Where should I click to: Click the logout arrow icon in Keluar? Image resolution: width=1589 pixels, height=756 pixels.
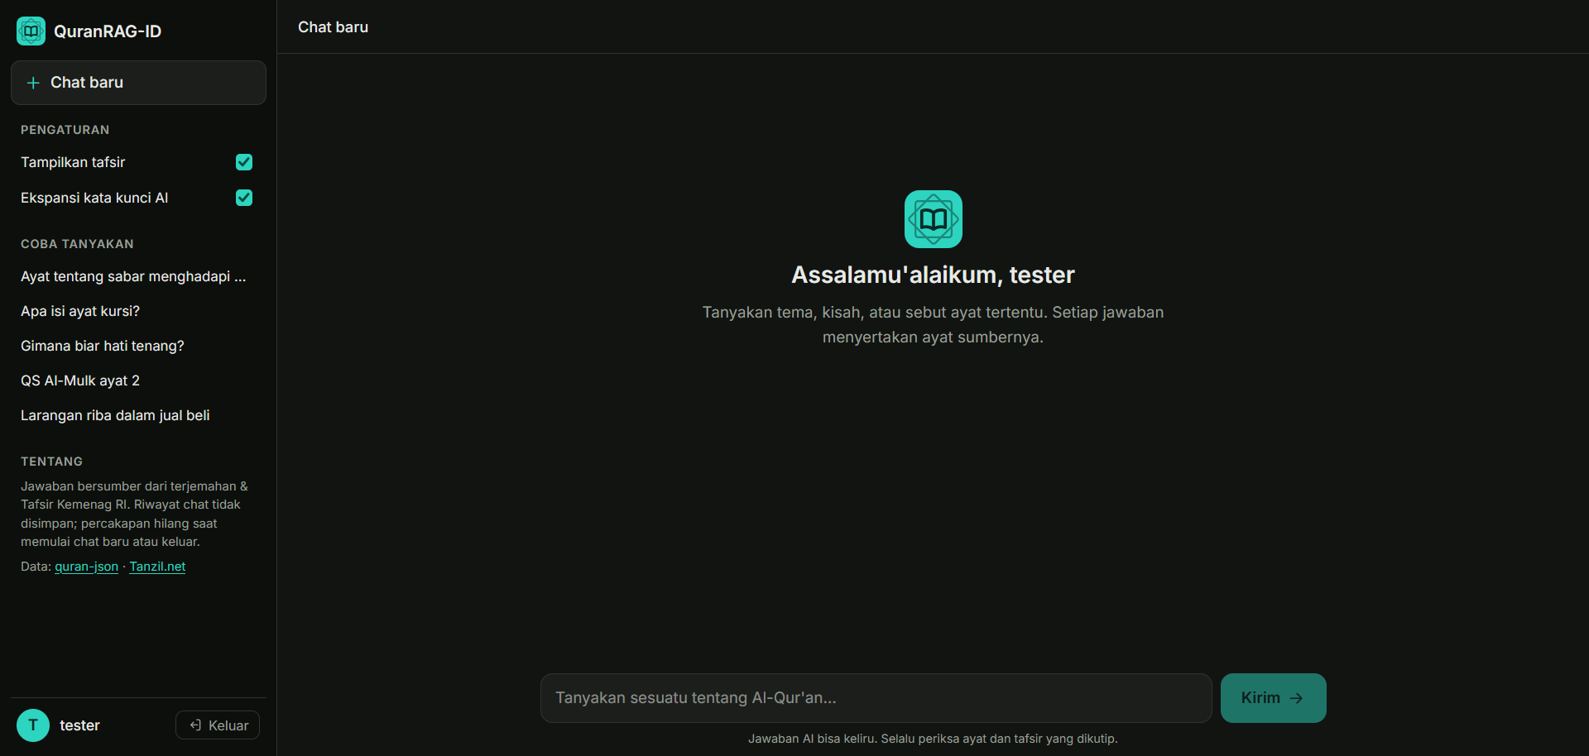click(195, 725)
